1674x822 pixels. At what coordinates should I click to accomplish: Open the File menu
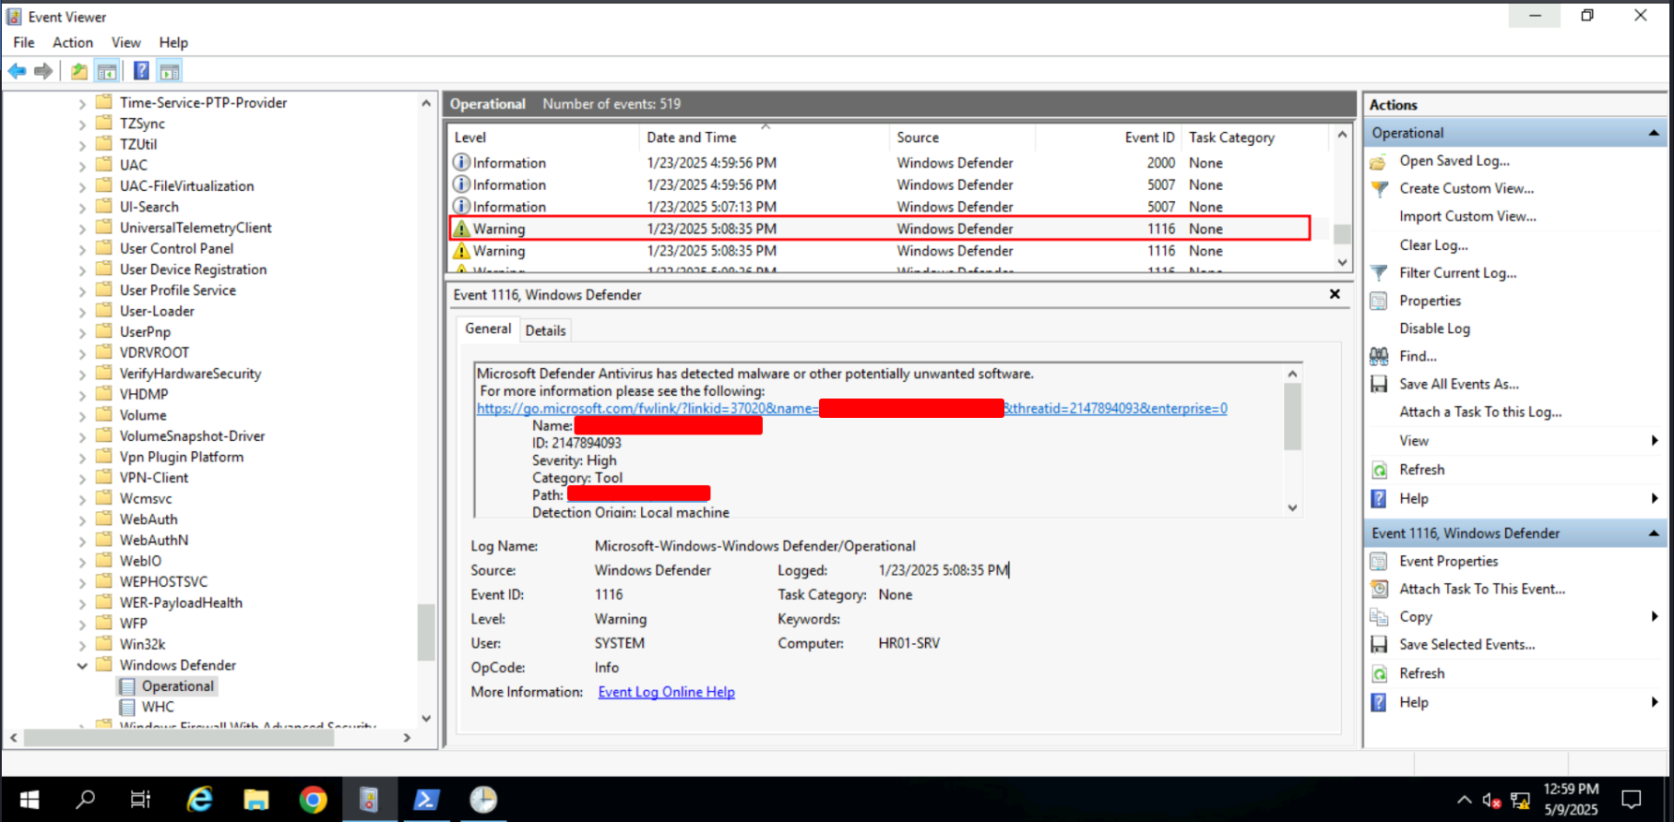pyautogui.click(x=24, y=42)
